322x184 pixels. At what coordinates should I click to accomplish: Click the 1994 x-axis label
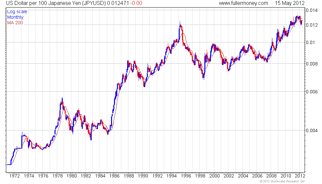(x=172, y=176)
